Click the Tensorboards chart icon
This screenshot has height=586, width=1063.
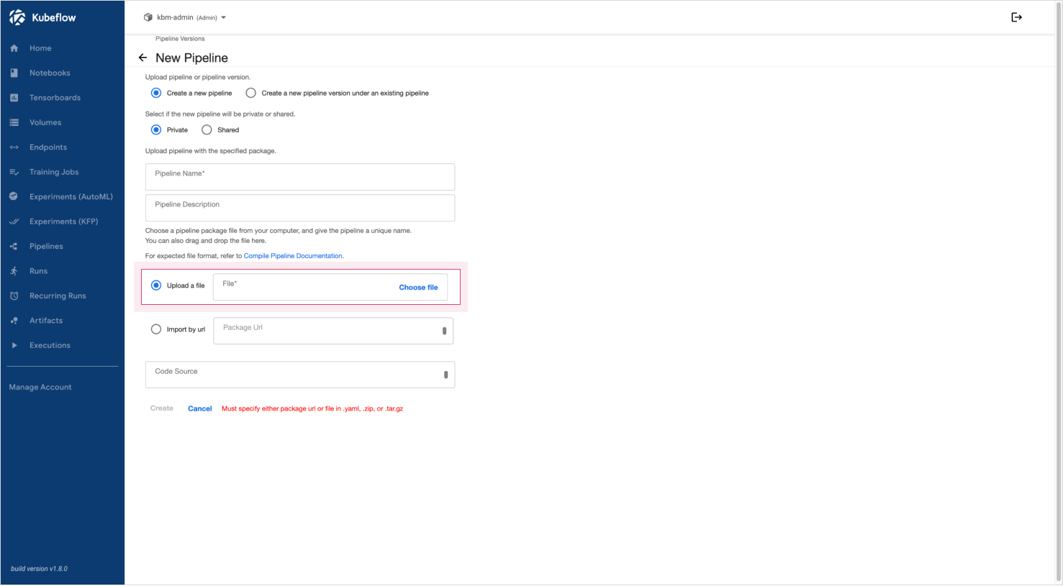coord(14,98)
